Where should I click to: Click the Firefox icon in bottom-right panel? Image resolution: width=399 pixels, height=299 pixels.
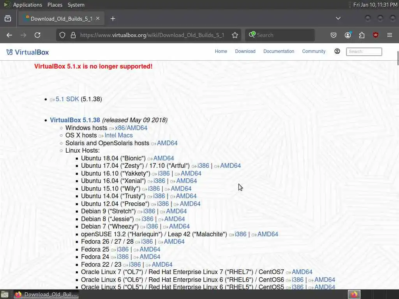pyautogui.click(x=354, y=294)
